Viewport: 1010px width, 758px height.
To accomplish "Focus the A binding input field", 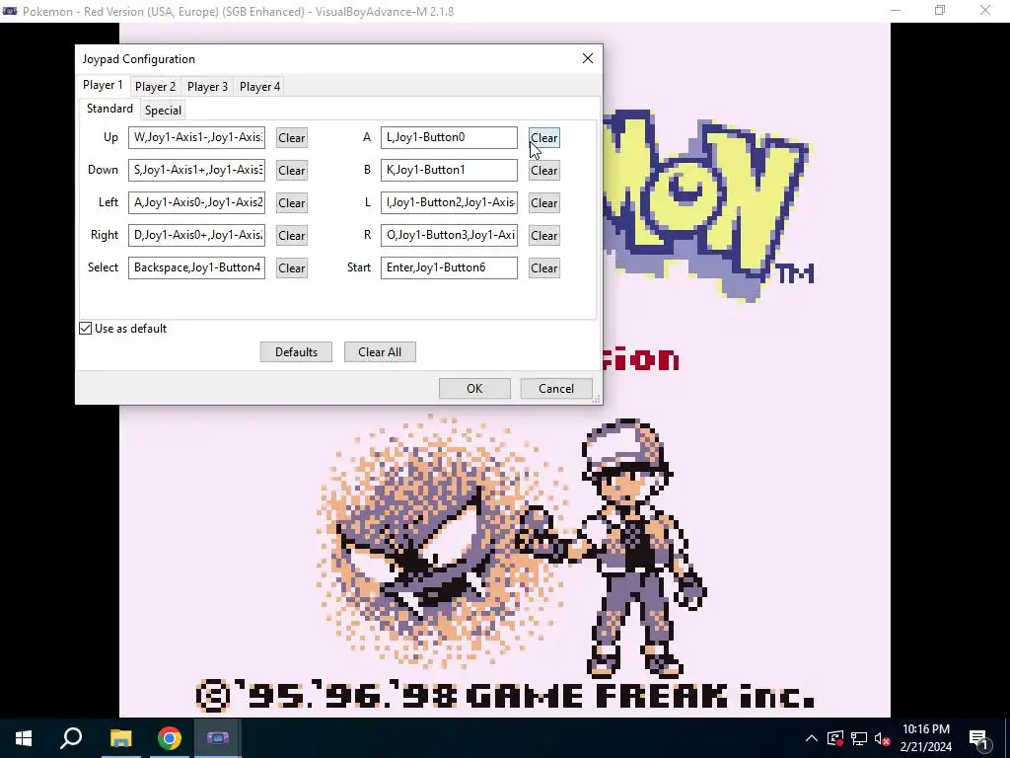I will [449, 137].
